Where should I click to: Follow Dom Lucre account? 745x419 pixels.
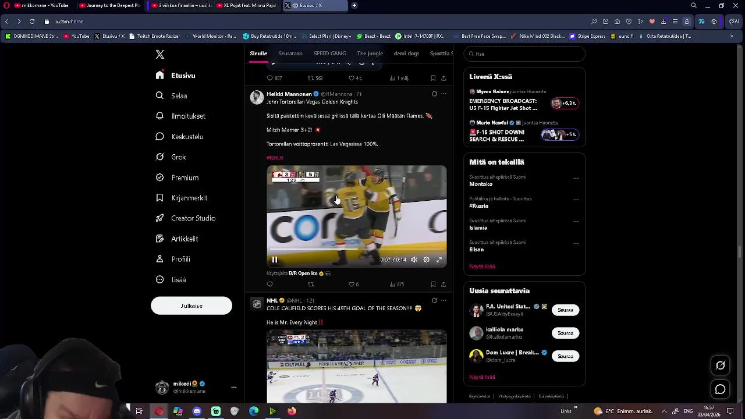[565, 356]
